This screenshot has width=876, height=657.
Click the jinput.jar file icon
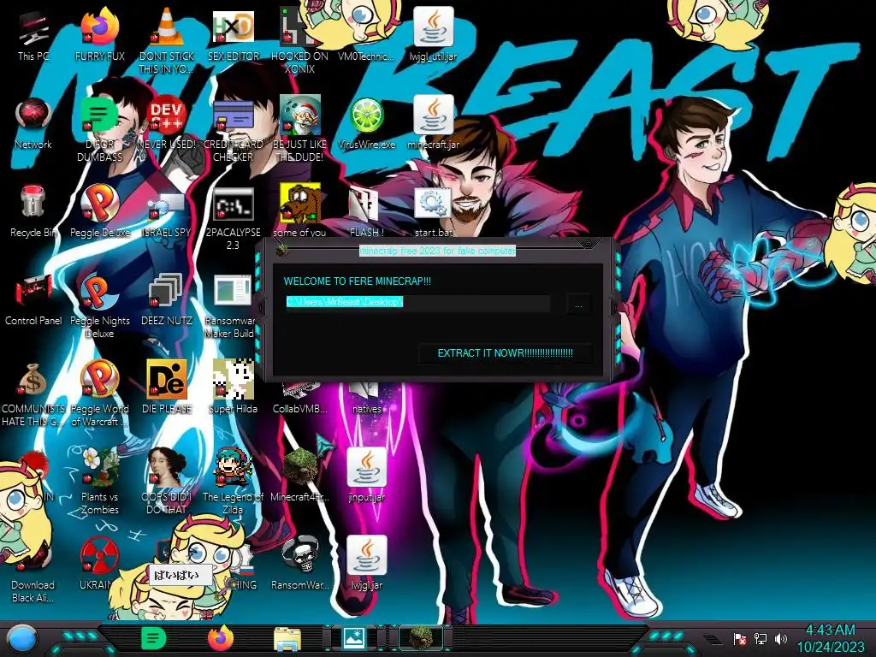(366, 476)
